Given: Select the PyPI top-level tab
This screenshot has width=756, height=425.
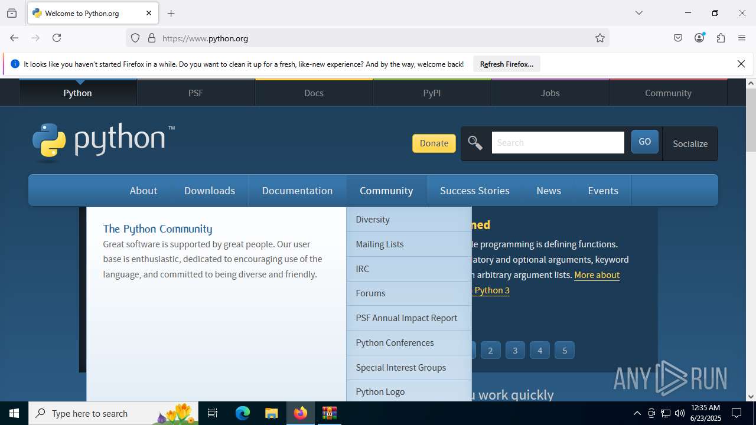Looking at the screenshot, I should [x=432, y=93].
